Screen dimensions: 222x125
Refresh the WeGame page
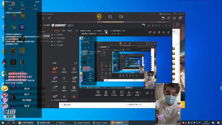pyautogui.click(x=49, y=18)
